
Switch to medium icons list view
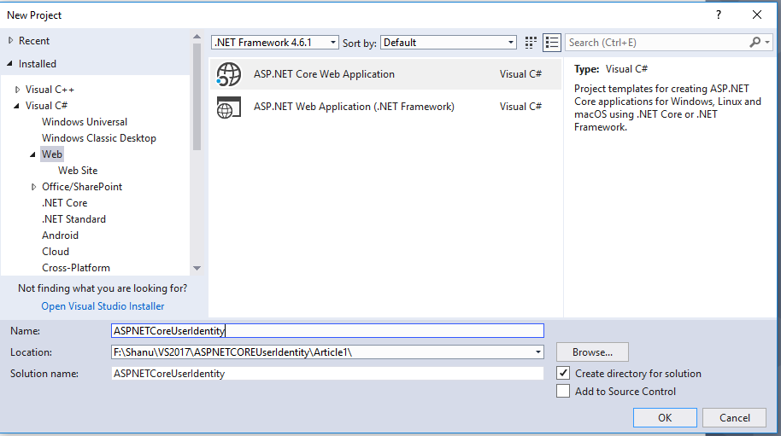(551, 43)
